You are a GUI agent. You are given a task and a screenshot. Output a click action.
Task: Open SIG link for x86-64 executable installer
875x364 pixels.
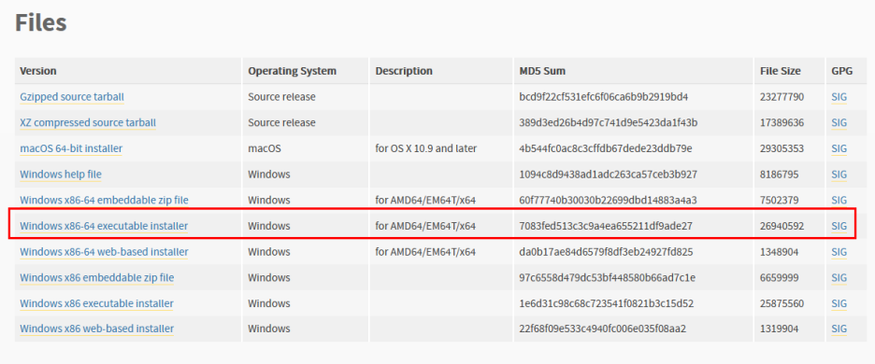(x=839, y=226)
